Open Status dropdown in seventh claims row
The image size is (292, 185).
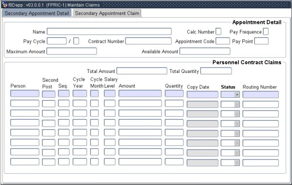click(237, 153)
